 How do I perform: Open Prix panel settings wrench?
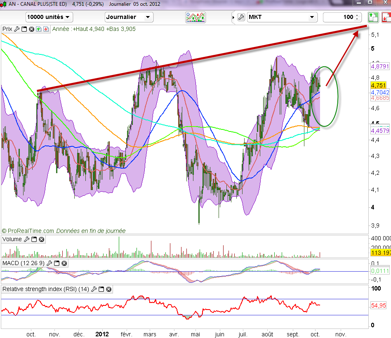(x=16, y=29)
